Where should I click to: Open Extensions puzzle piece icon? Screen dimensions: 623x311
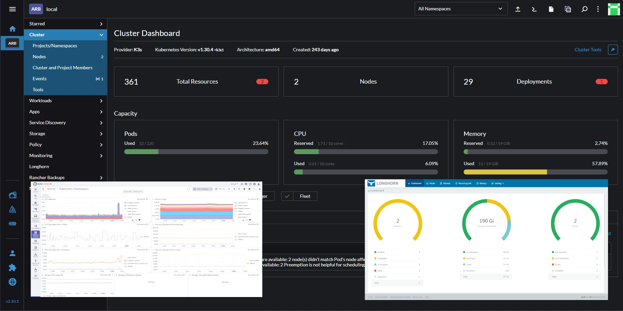coord(12,268)
